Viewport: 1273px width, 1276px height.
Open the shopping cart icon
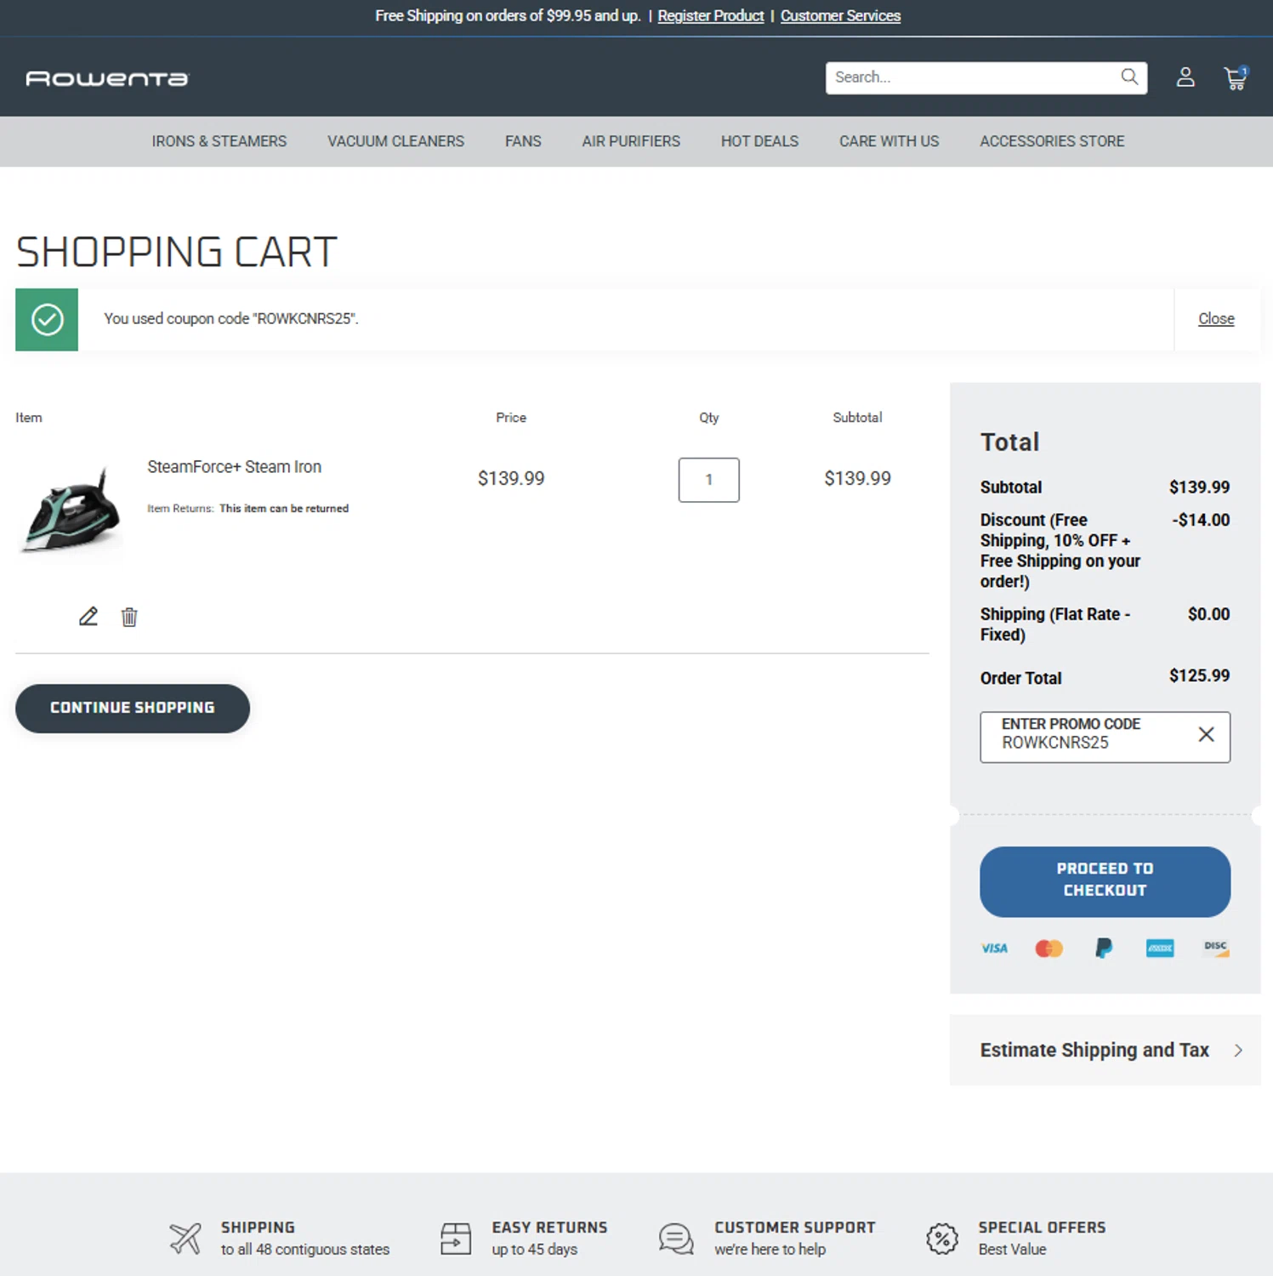coord(1236,77)
